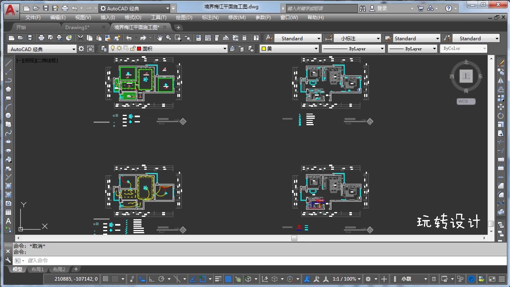Click the Print Preview icon
Viewport: 510px width, 287px height.
[51, 38]
